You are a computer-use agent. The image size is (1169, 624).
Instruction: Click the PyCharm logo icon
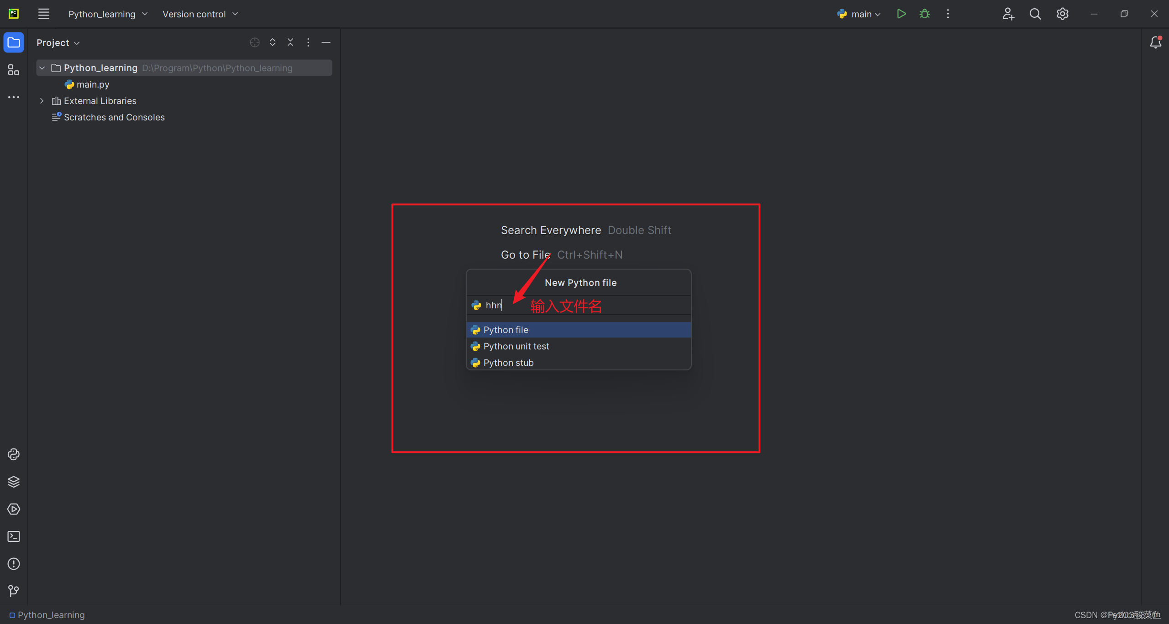tap(14, 14)
